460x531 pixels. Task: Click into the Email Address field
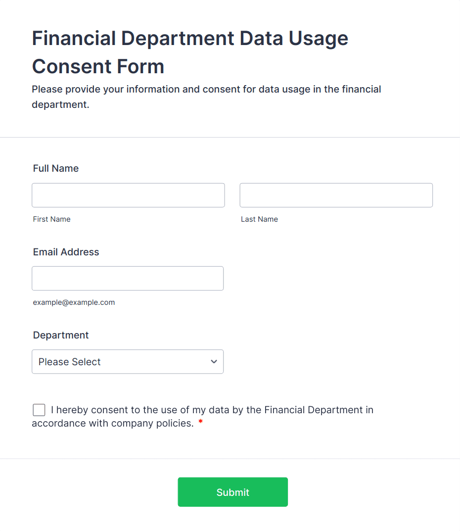(128, 279)
